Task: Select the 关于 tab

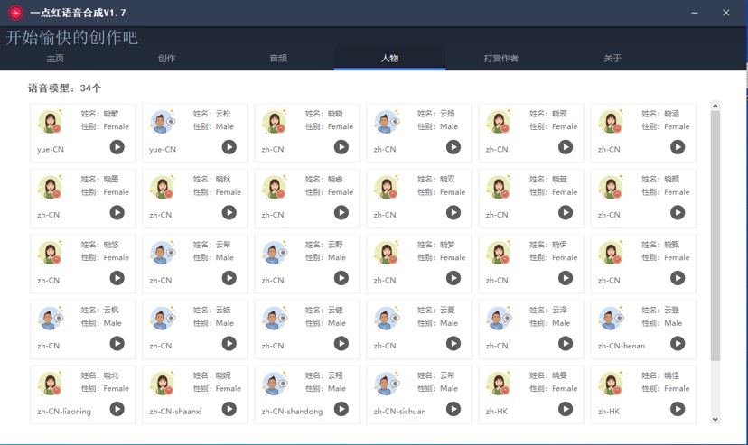Action: pos(612,59)
